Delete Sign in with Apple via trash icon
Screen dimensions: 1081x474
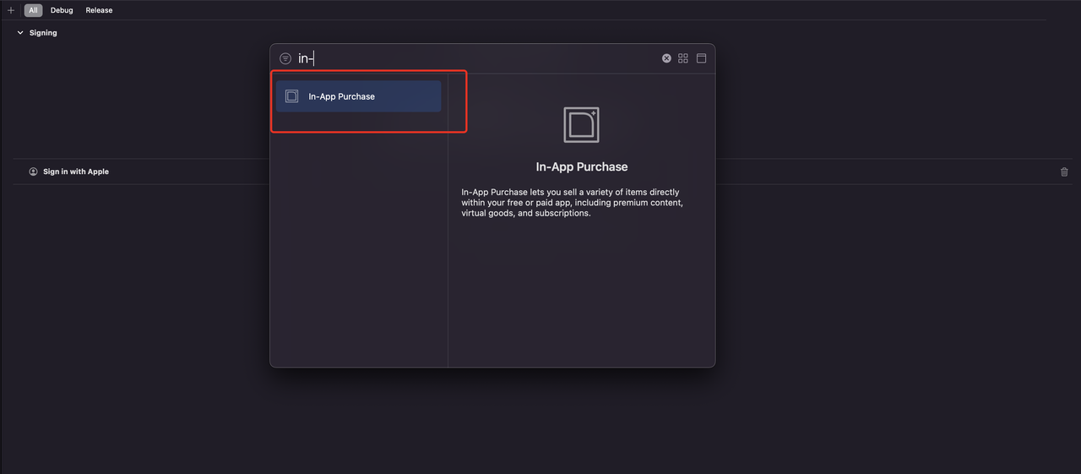(x=1064, y=172)
